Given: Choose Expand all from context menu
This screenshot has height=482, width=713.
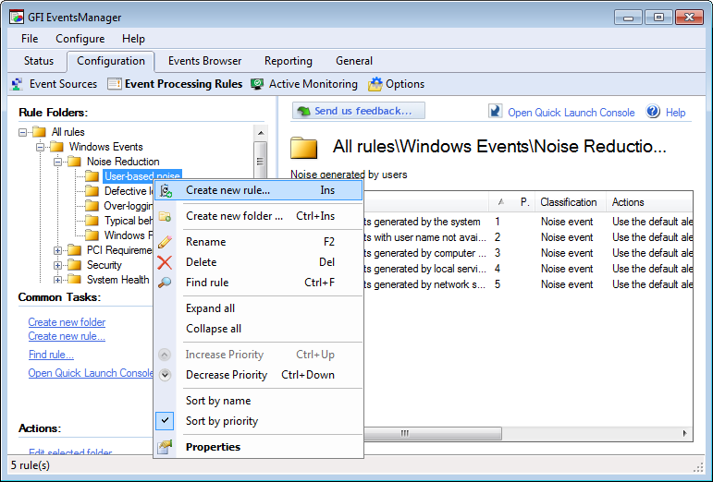Looking at the screenshot, I should point(259,308).
